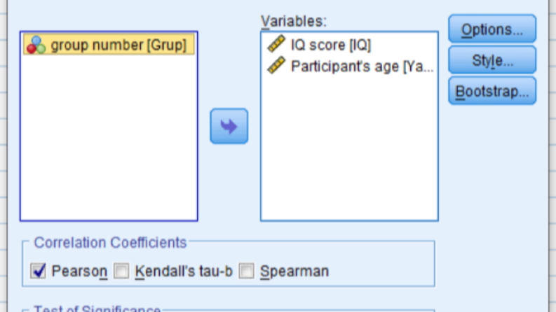This screenshot has width=556, height=312.
Task: Click the Spearman label text
Action: tap(294, 271)
